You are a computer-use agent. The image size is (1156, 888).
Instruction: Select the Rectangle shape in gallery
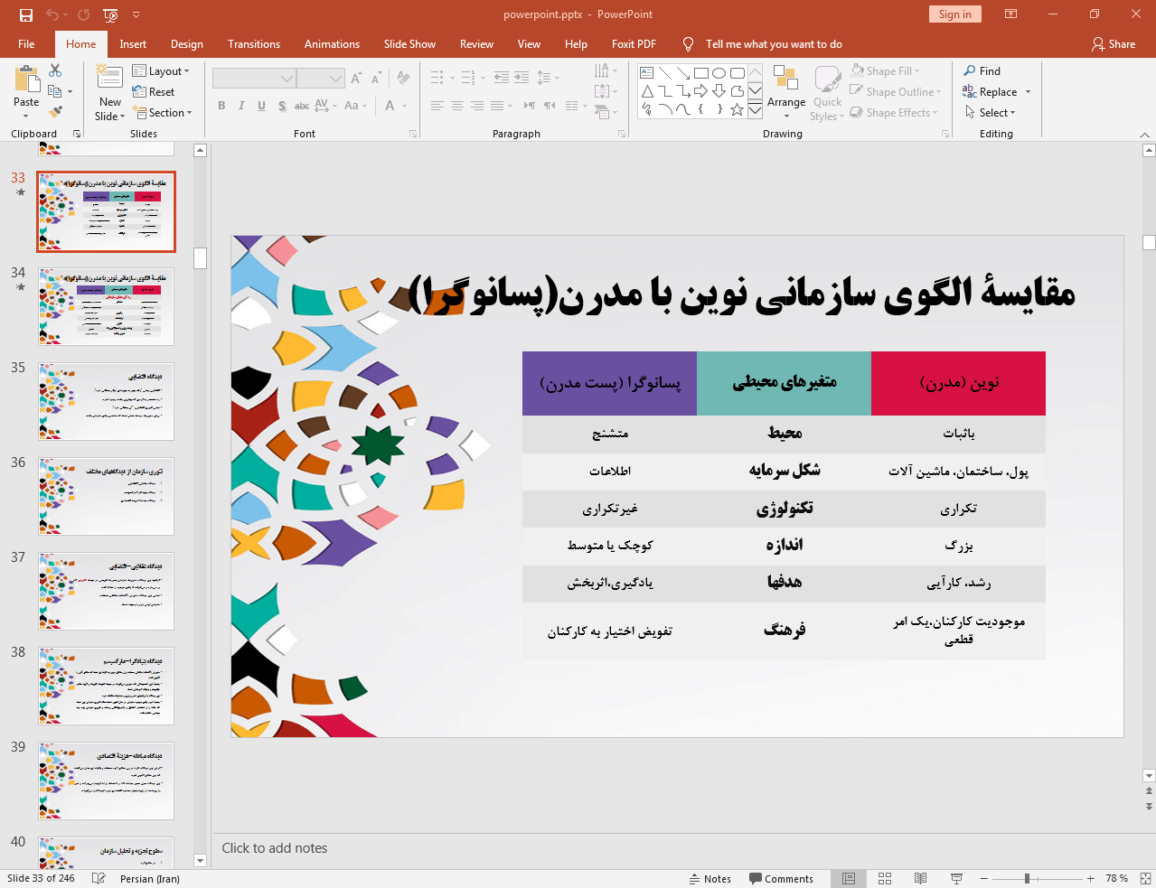[x=701, y=73]
